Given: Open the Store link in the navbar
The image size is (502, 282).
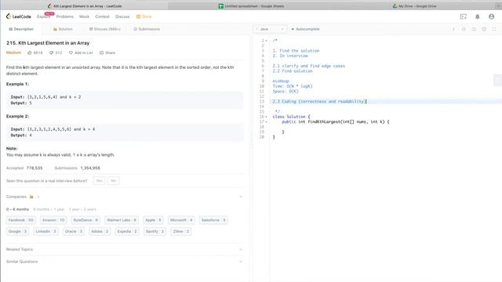Looking at the screenshot, I should coord(144,16).
